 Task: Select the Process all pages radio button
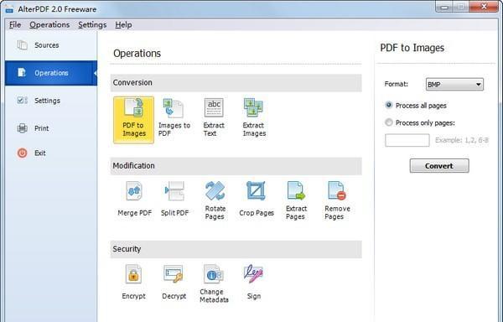pyautogui.click(x=389, y=105)
